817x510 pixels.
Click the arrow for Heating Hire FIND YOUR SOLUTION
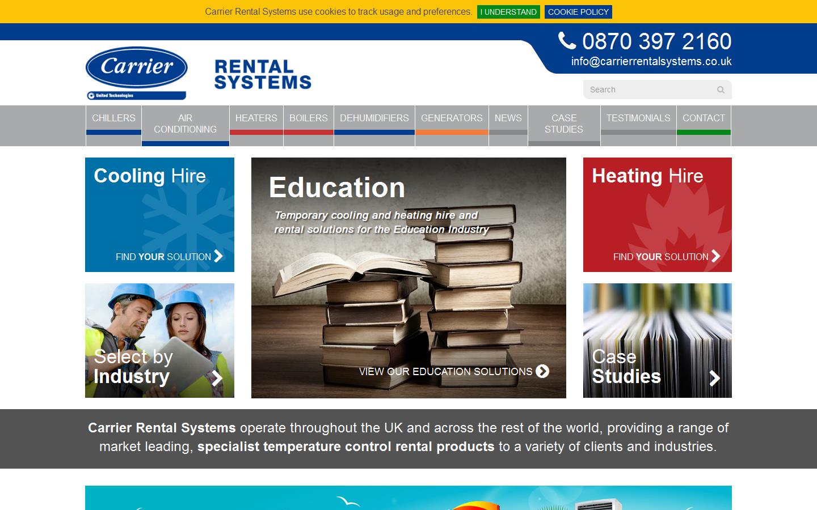tap(715, 257)
